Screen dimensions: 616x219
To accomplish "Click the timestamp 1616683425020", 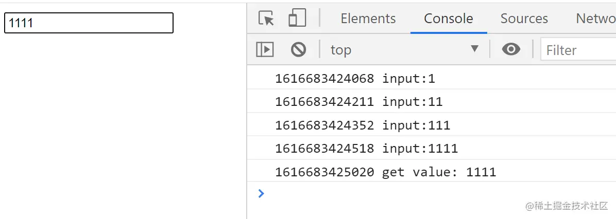I will click(x=324, y=172).
